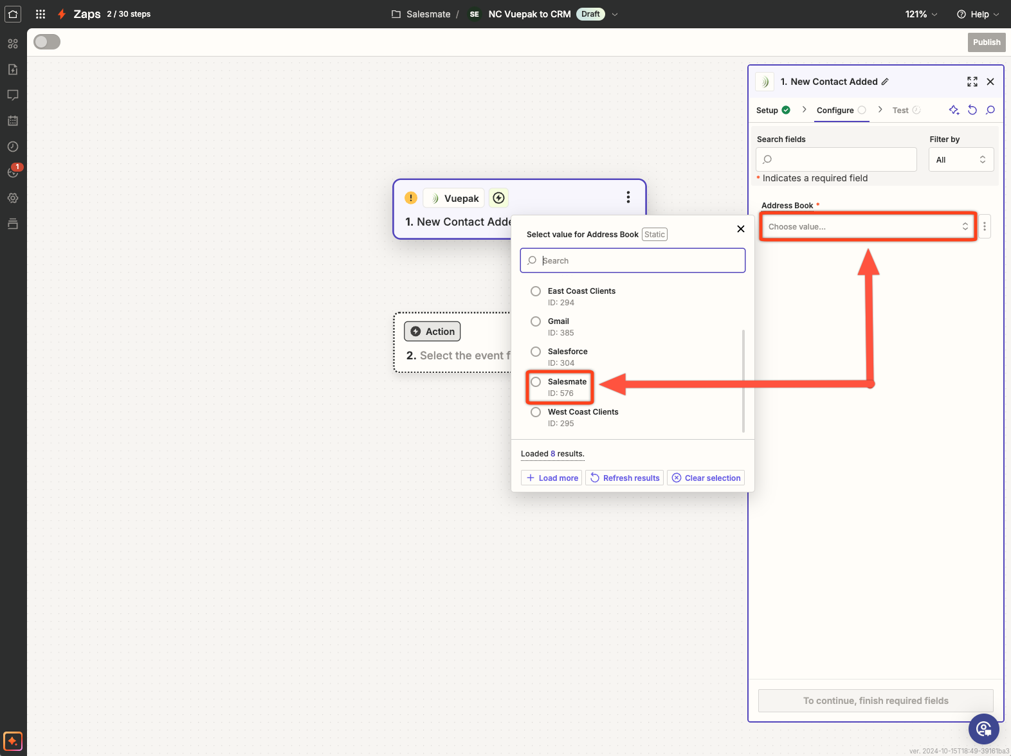Click '2. Select the event' step text
The height and width of the screenshot is (756, 1011).
459,355
